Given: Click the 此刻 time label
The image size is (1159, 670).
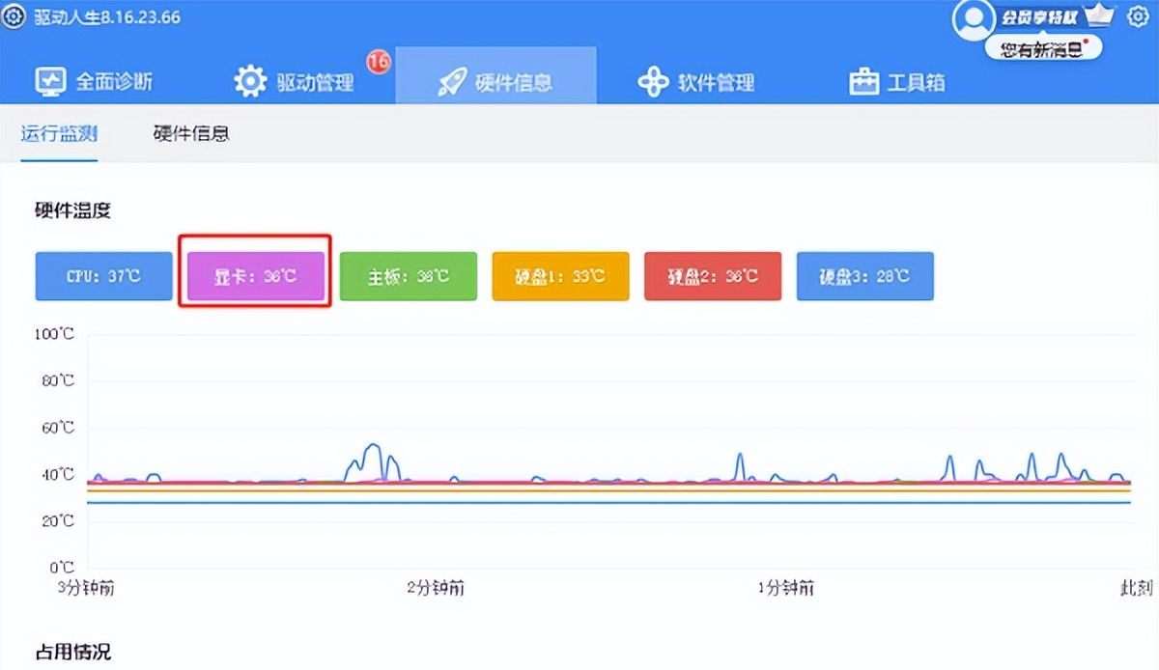Looking at the screenshot, I should click(1137, 587).
